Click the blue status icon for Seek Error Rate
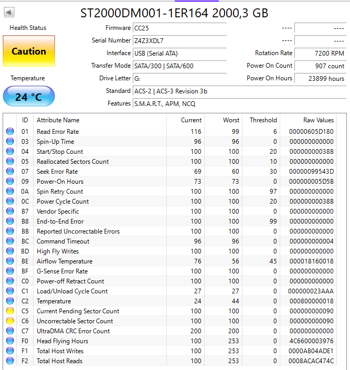The height and width of the screenshot is (370, 350). point(10,172)
